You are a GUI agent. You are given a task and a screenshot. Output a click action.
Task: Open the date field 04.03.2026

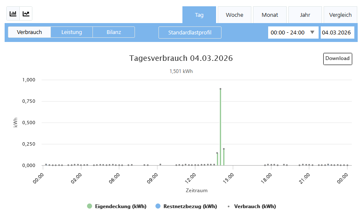point(337,32)
